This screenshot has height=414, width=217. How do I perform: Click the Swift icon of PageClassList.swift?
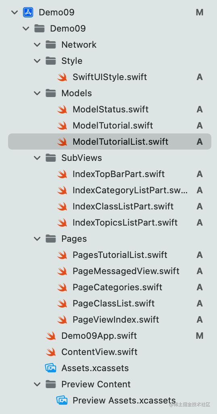[62, 303]
